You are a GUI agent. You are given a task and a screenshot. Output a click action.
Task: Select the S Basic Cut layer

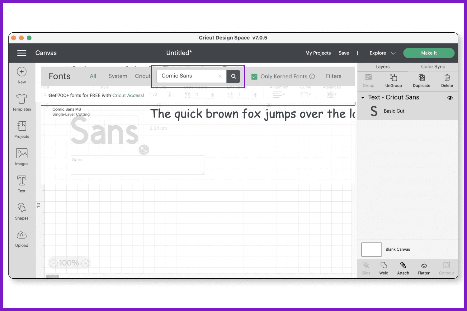(x=408, y=111)
